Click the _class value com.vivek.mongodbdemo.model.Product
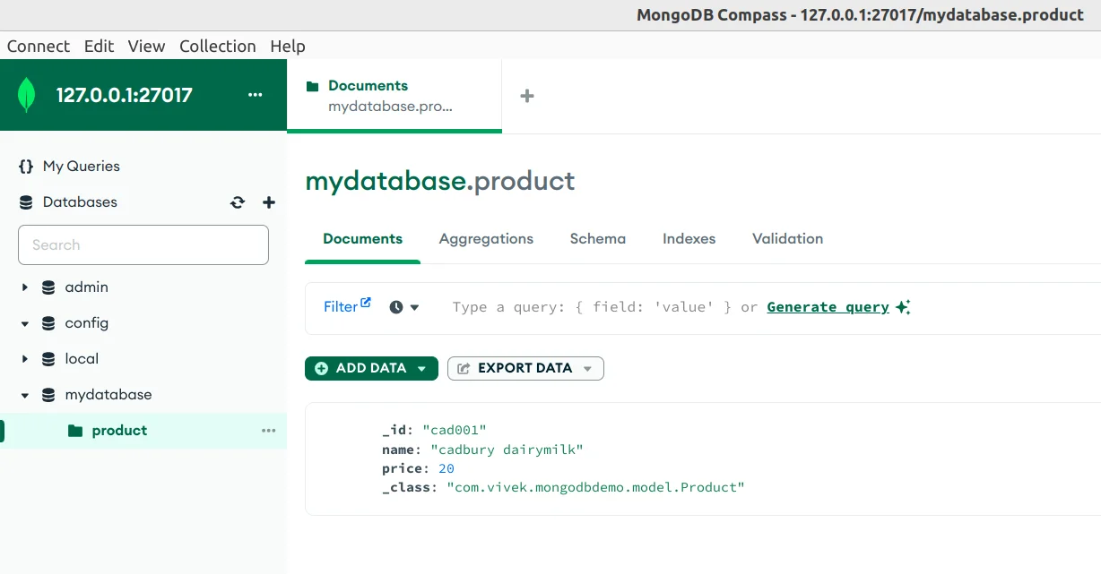1101x574 pixels. click(x=595, y=487)
